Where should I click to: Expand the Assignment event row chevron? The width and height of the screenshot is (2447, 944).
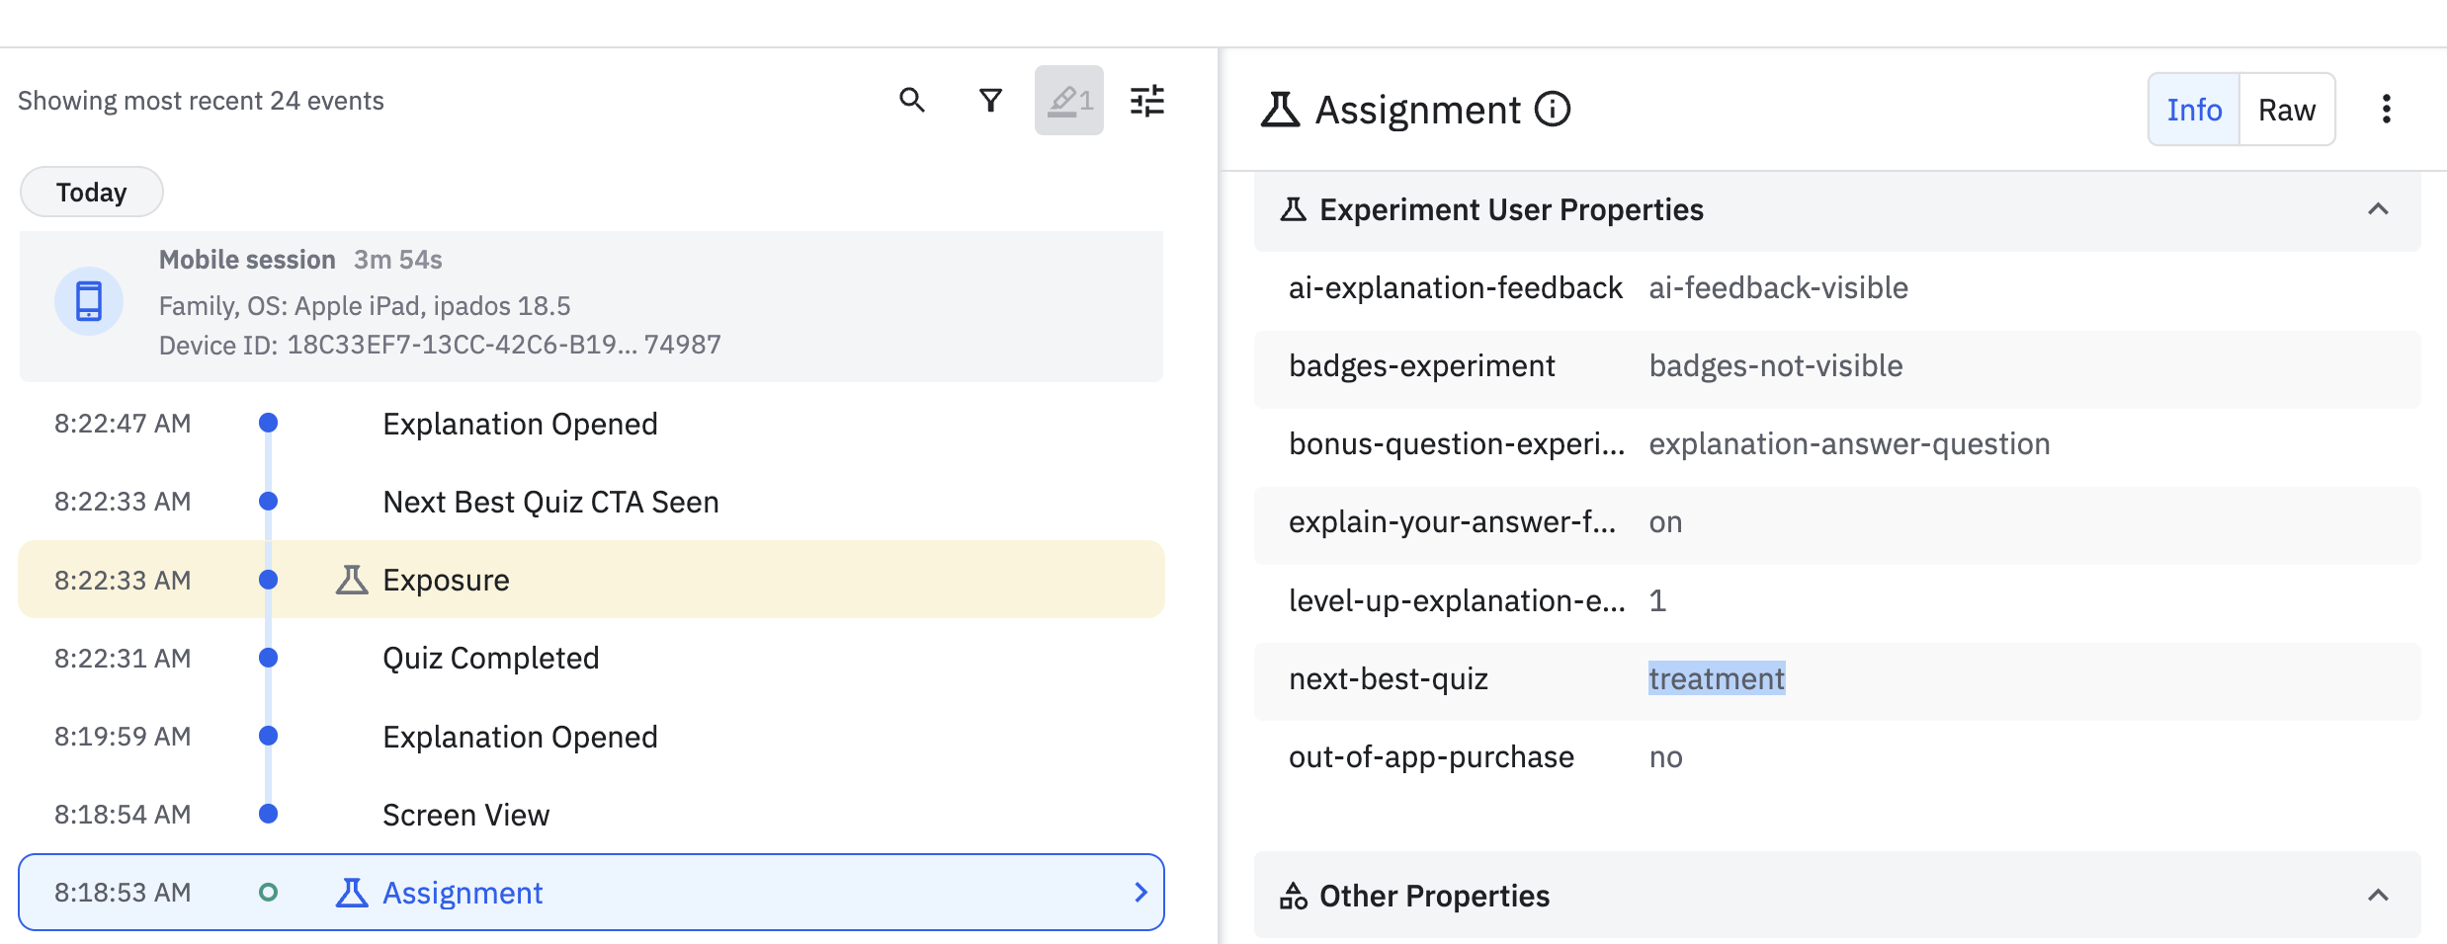(x=1140, y=893)
